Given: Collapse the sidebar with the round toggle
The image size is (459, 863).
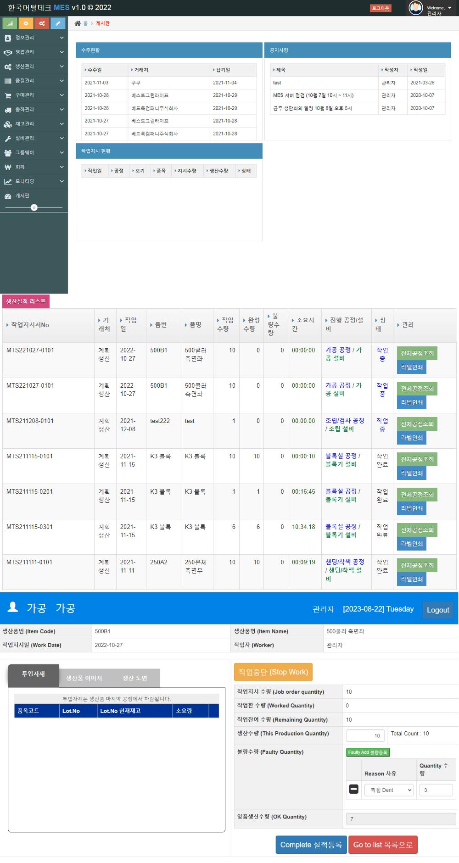Looking at the screenshot, I should tap(34, 208).
